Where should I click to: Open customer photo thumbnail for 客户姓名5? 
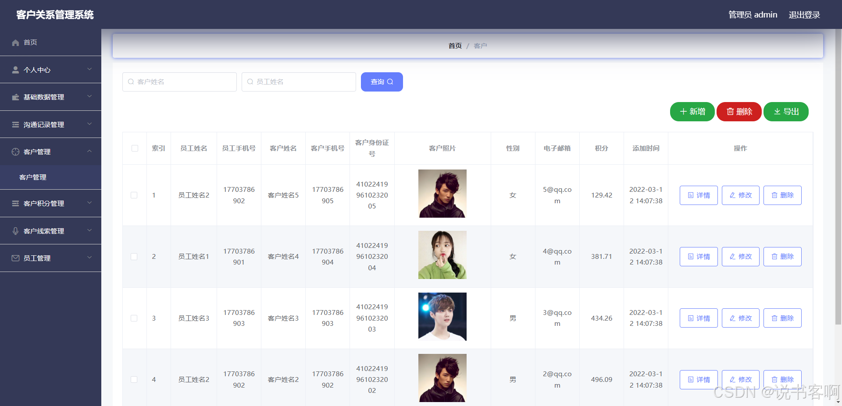[442, 194]
